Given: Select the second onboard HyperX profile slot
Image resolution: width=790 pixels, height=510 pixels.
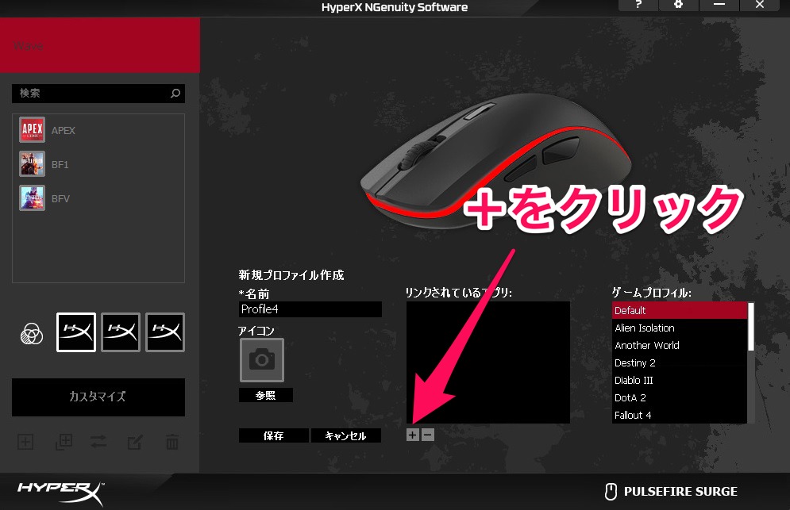Looking at the screenshot, I should point(121,332).
